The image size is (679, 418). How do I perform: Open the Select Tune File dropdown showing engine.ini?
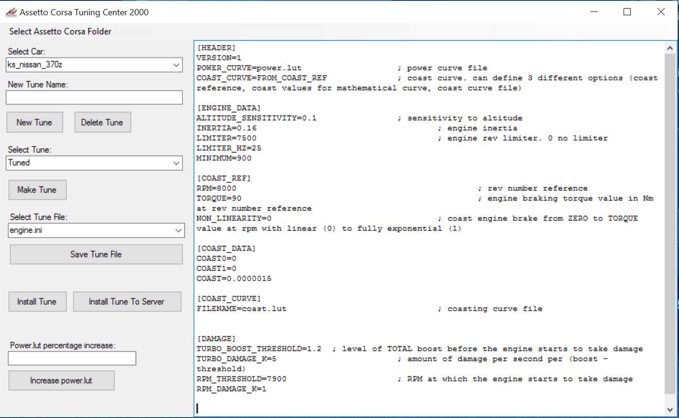pyautogui.click(x=97, y=230)
